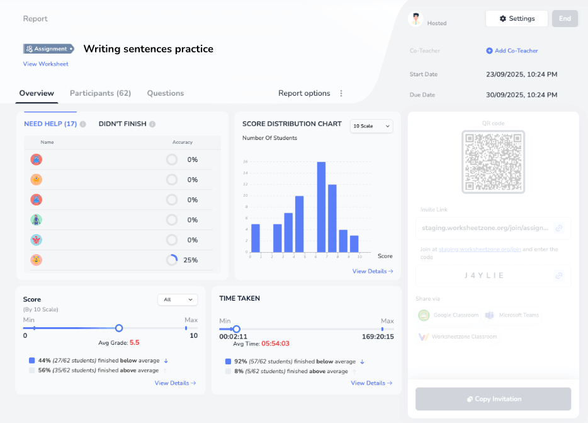This screenshot has width=588, height=423.
Task: View the NEED HELP info tooltip icon
Action: (82, 124)
